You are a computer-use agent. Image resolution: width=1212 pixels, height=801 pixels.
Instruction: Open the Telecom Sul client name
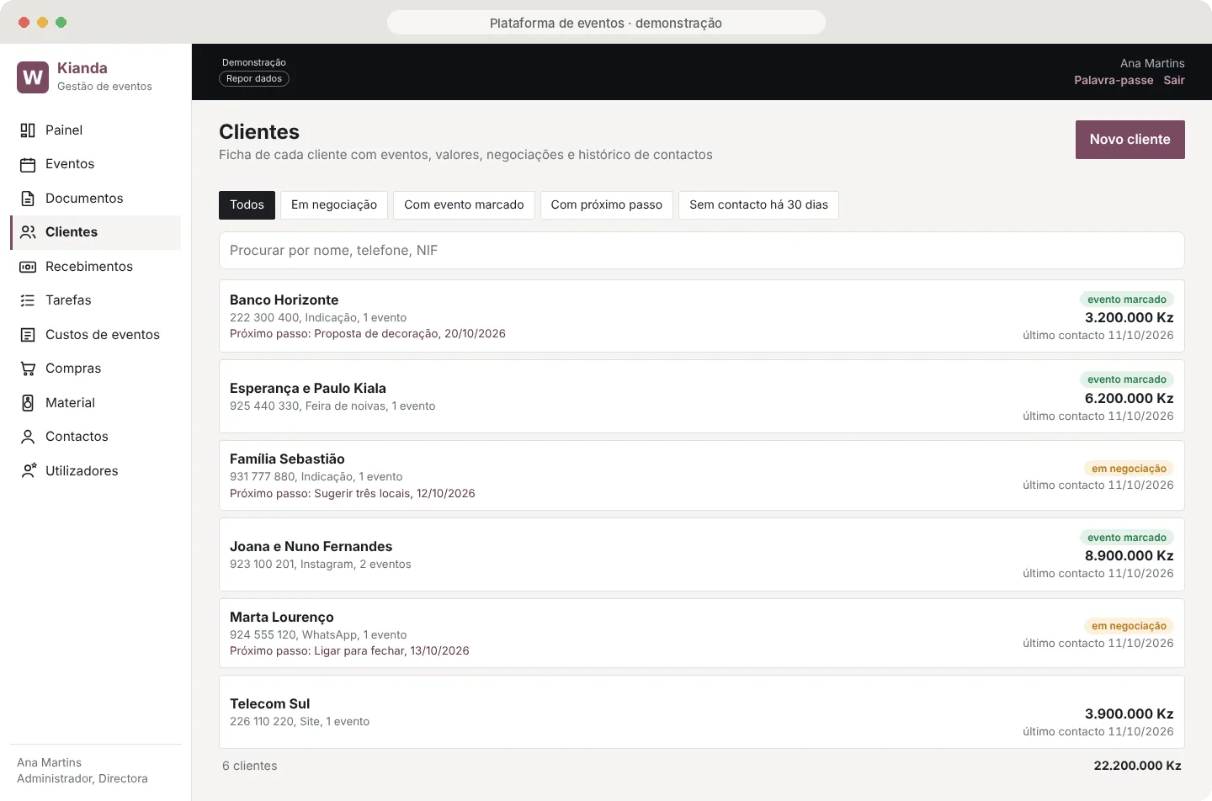[x=270, y=704]
